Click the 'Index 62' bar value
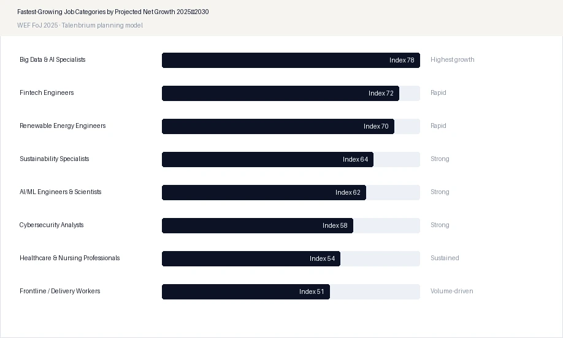The image size is (563, 338). tap(348, 192)
